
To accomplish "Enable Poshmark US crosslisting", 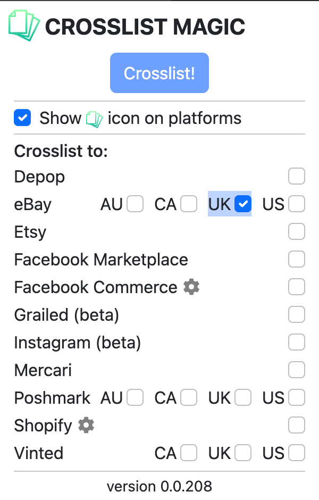I will (296, 397).
